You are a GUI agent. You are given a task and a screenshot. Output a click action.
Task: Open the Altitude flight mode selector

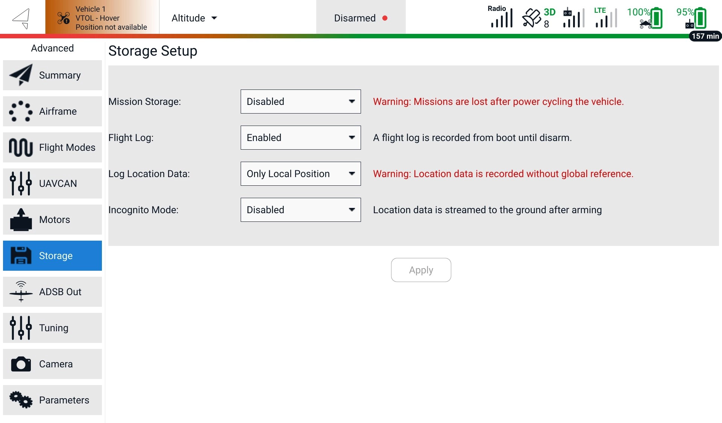click(x=194, y=18)
